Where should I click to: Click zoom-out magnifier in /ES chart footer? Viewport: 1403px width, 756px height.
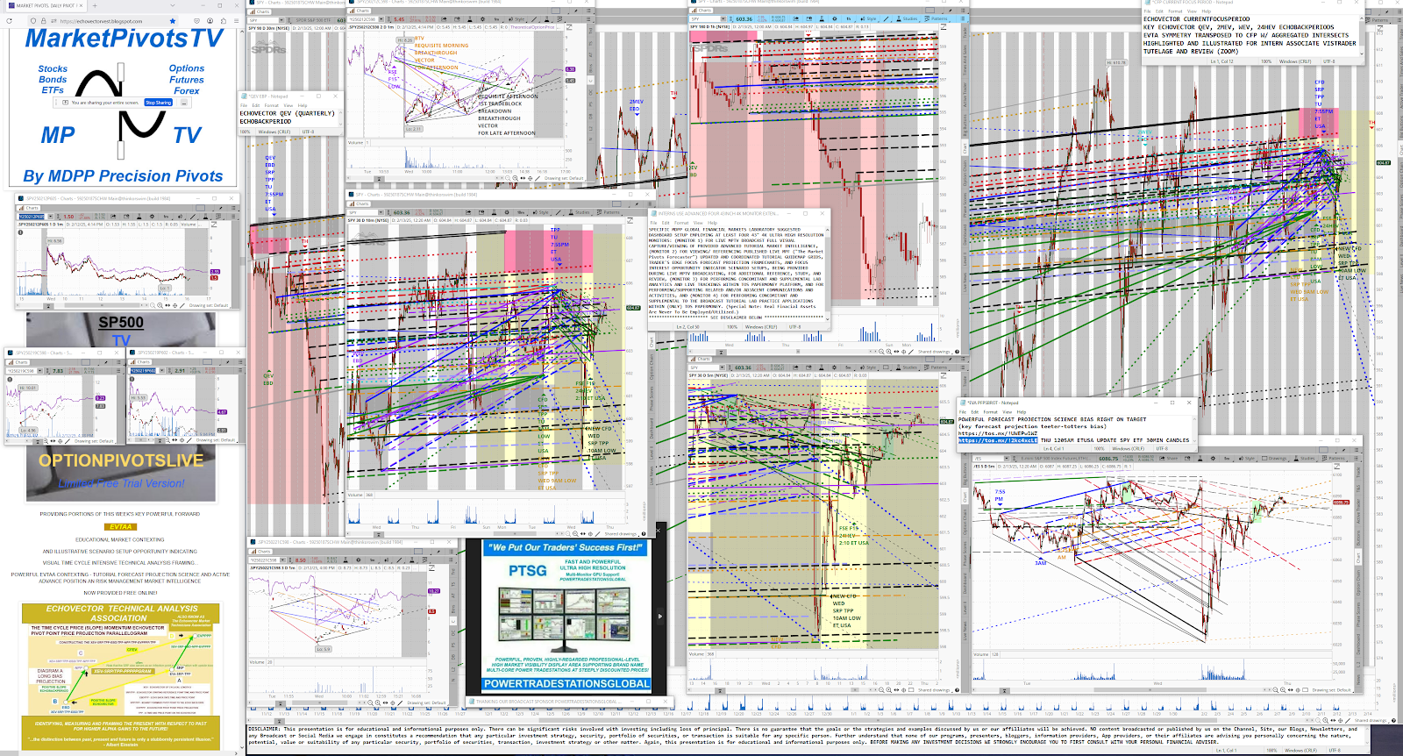click(x=1276, y=690)
